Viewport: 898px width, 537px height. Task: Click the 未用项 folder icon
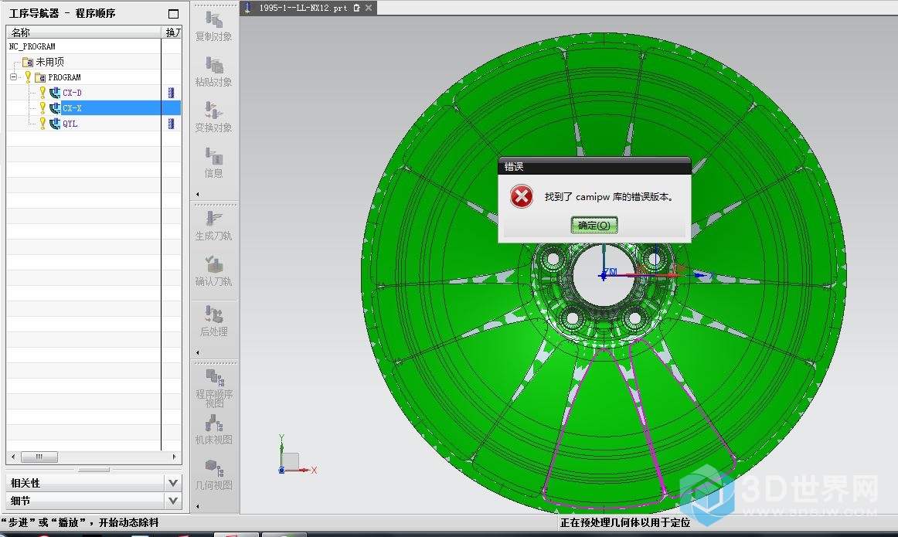point(28,62)
